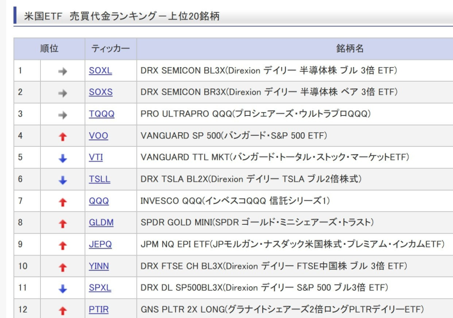This screenshot has width=453, height=318.
Task: Click the gray unchanged arrow in rank 1 row
Action: point(62,71)
